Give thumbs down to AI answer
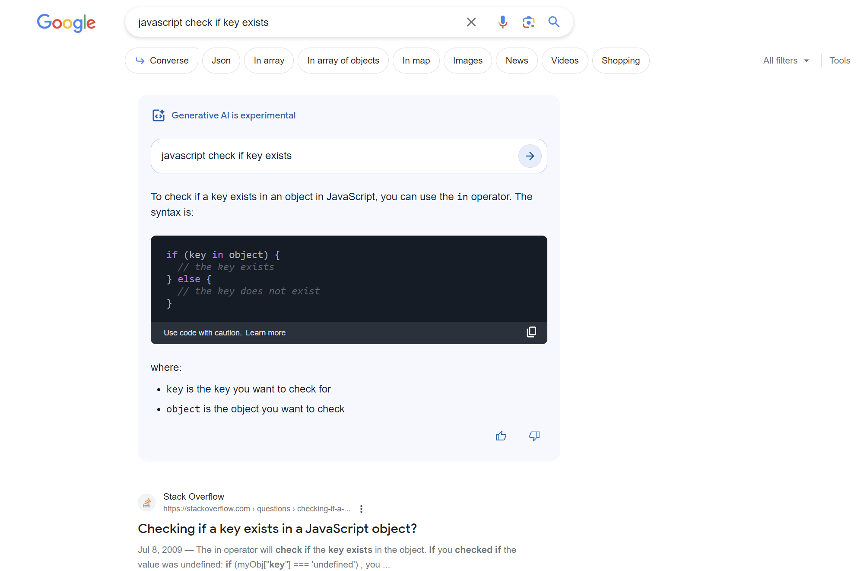 pos(534,436)
